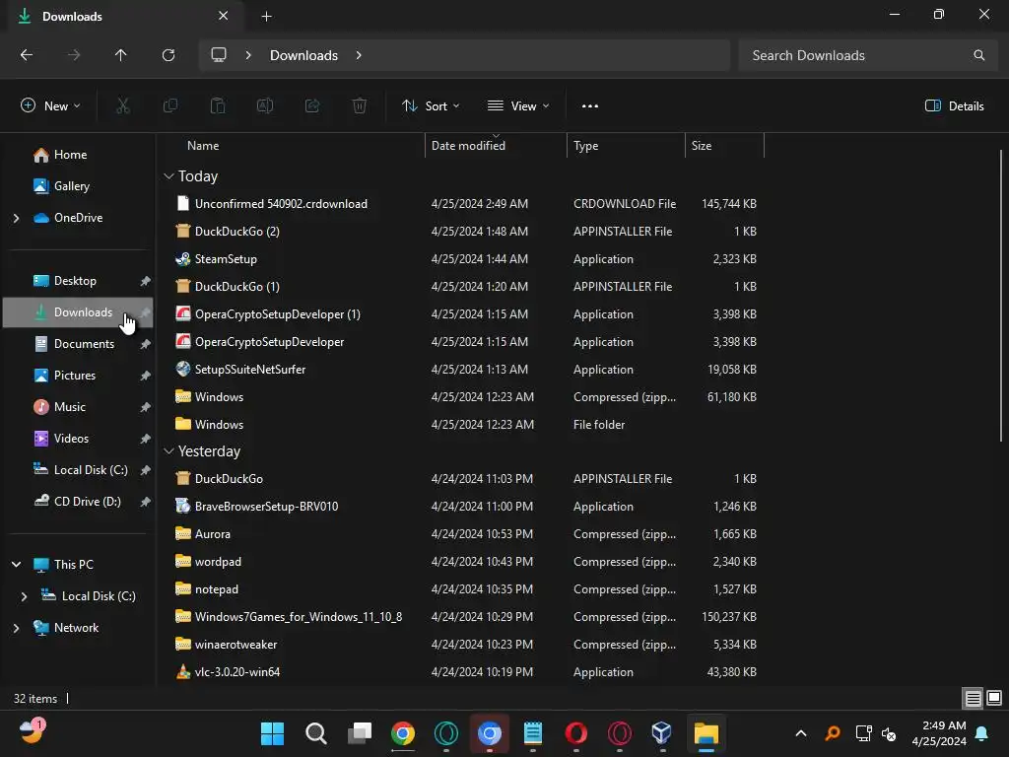This screenshot has width=1009, height=757.
Task: Open the Notepad icon on taskbar
Action: (533, 733)
